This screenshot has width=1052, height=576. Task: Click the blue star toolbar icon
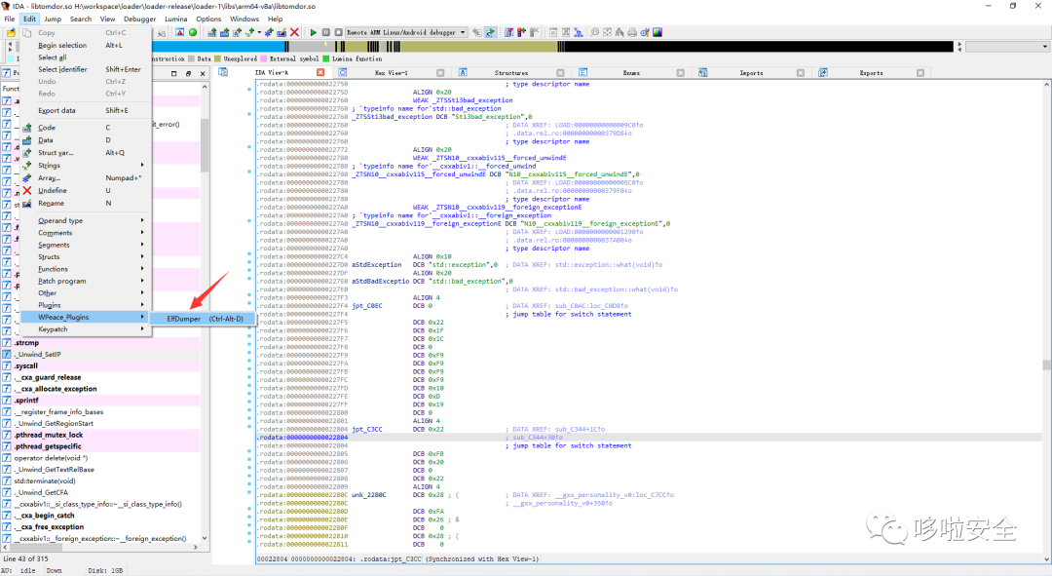click(x=269, y=32)
